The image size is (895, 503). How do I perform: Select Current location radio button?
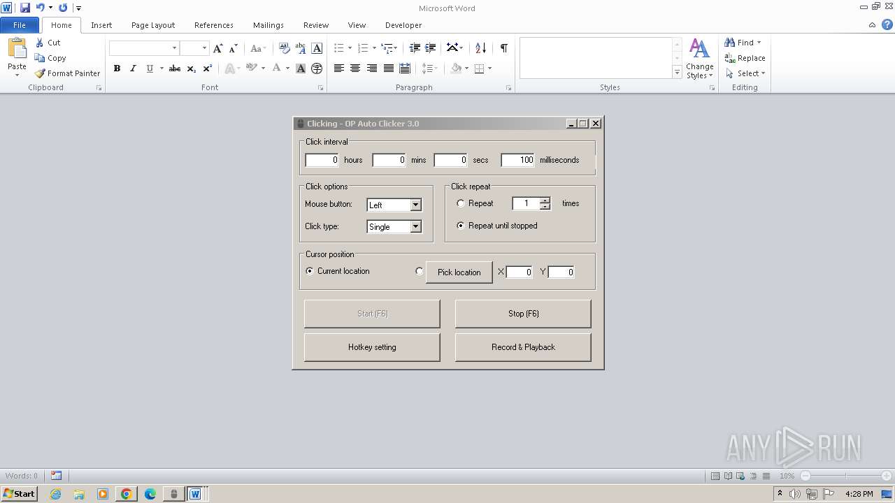[x=310, y=271]
